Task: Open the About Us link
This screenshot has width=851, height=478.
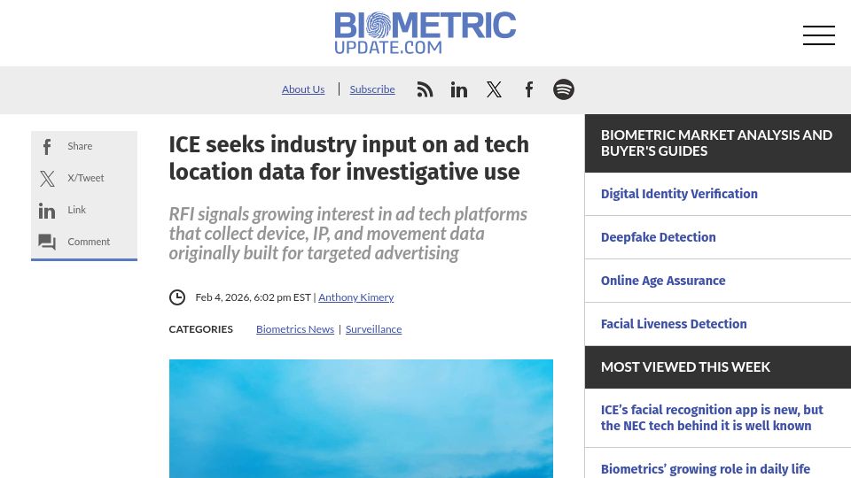Action: pos(303,89)
